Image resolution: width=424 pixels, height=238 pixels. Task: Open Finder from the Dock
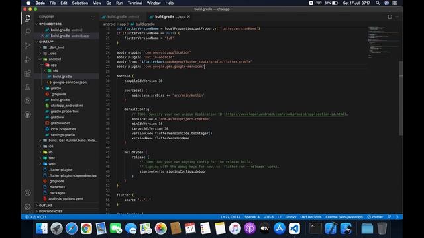[x=42, y=229]
